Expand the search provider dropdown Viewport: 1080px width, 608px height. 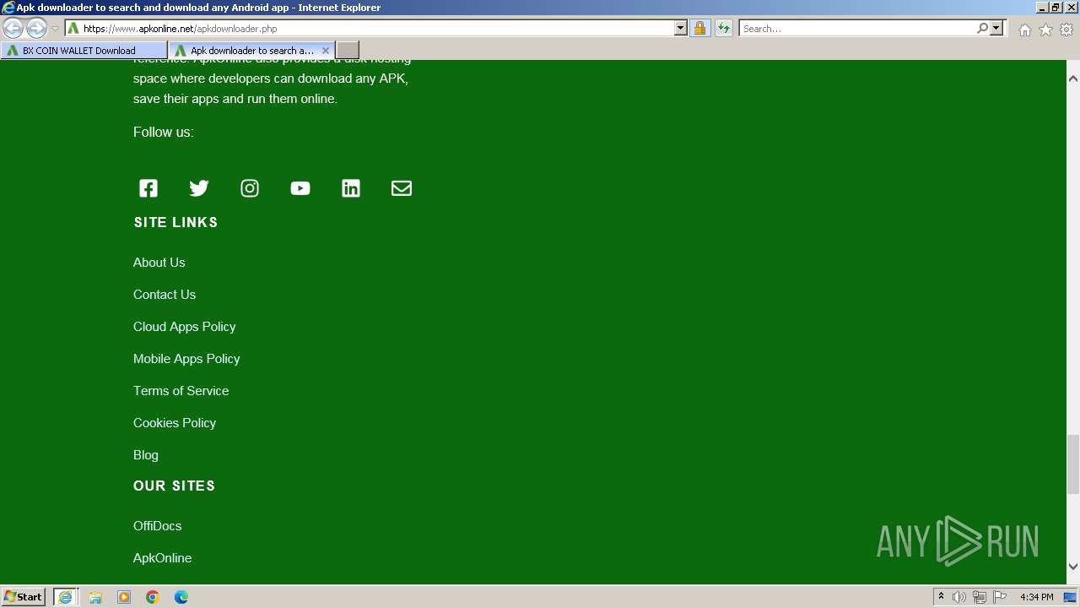[x=996, y=28]
